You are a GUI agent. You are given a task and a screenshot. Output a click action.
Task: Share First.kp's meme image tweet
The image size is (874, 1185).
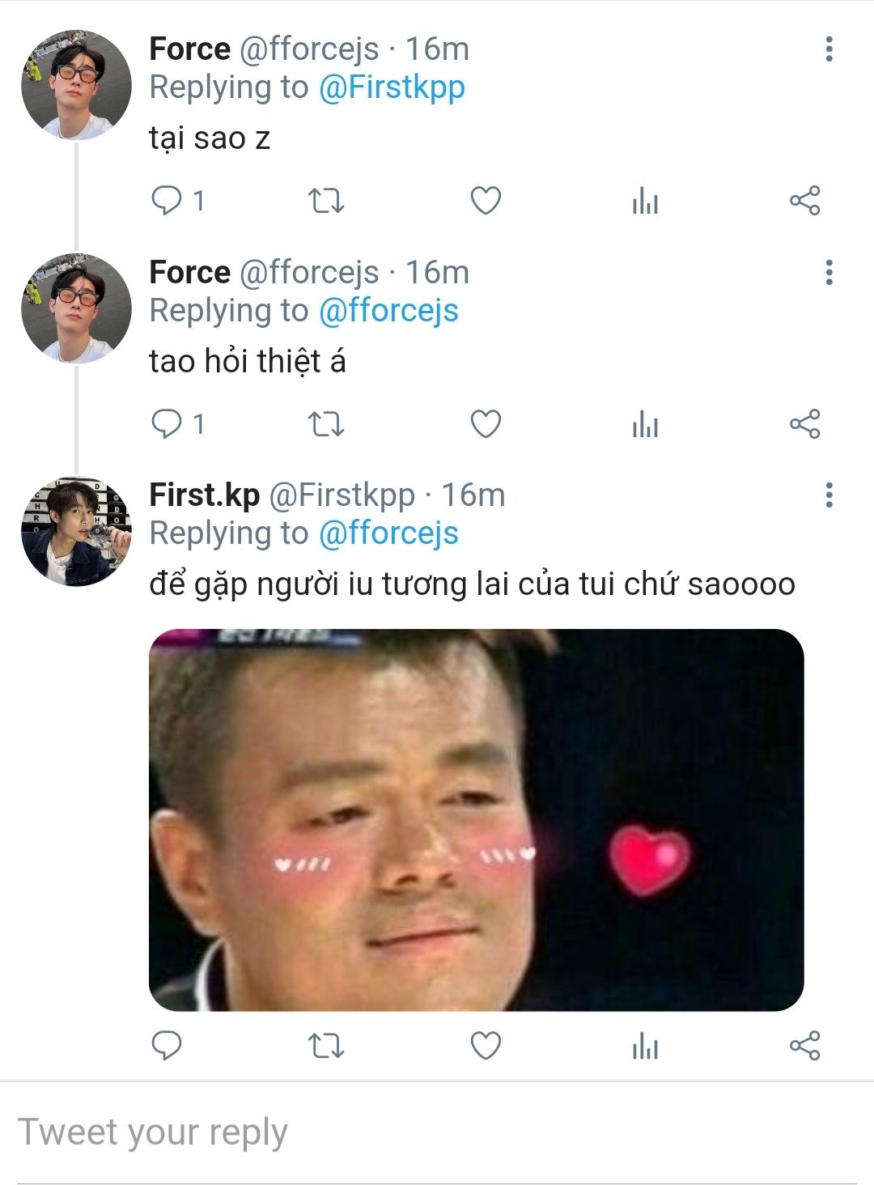[804, 1046]
